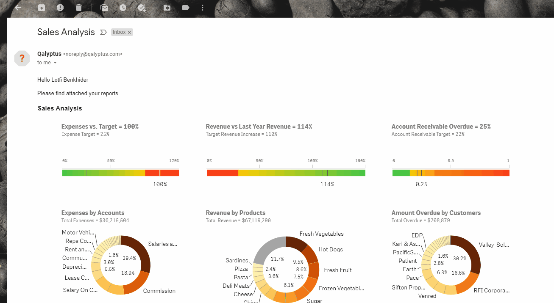The image size is (554, 303).
Task: Archive this email
Action: [x=42, y=8]
